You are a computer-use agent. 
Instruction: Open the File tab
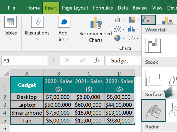(x=11, y=8)
